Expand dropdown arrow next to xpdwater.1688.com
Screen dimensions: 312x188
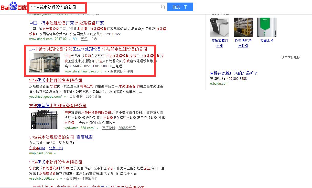click(97, 128)
